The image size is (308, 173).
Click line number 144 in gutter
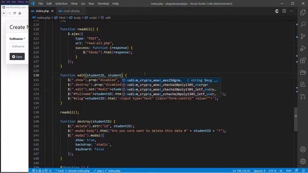click(36, 140)
